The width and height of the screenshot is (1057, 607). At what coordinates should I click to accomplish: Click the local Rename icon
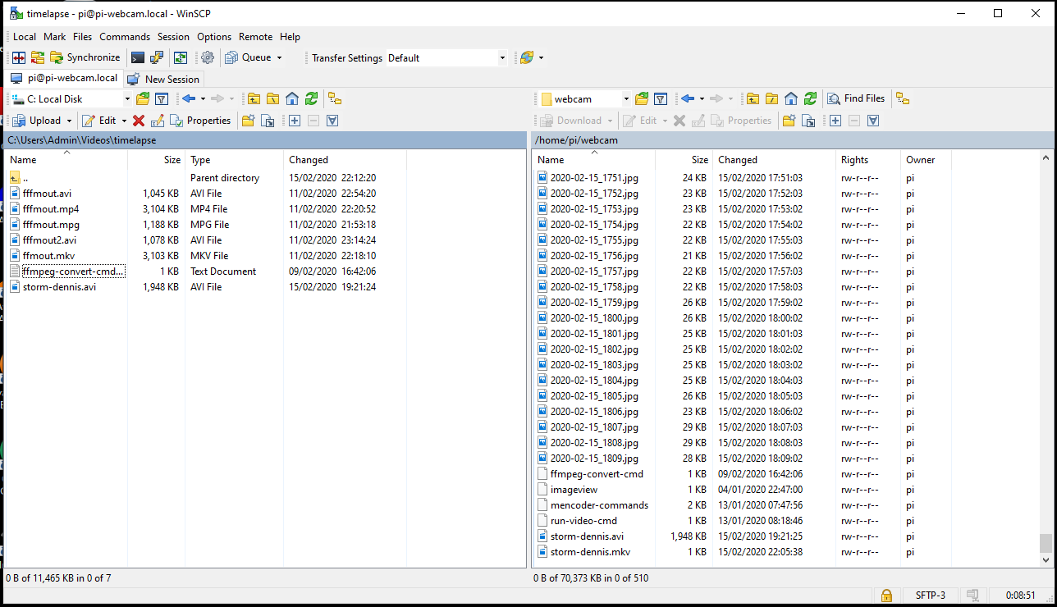point(158,121)
